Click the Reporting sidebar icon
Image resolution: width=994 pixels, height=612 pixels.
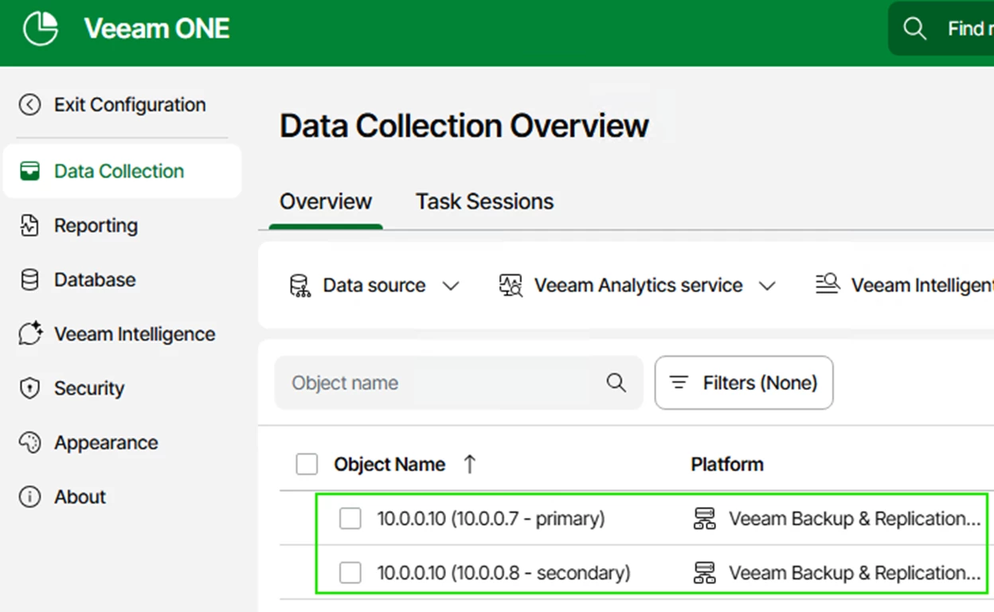coord(29,226)
